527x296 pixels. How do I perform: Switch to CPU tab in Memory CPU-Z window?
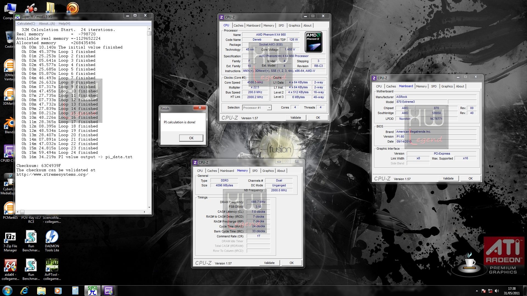pos(200,171)
